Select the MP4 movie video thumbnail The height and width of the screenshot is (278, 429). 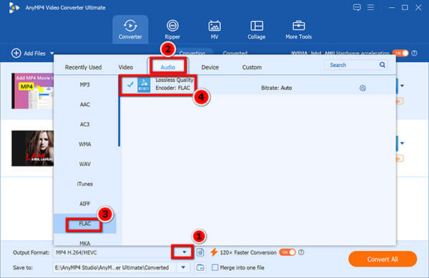[x=32, y=91]
